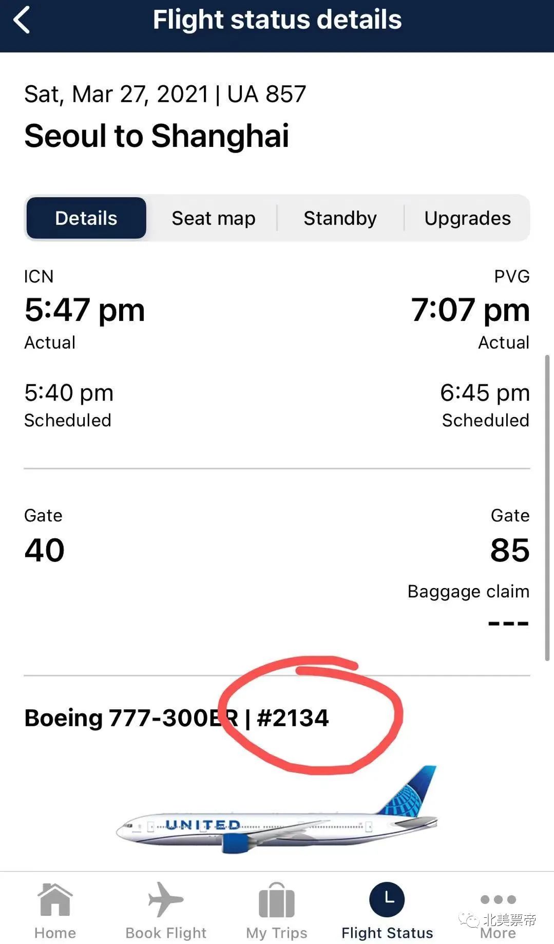Click the vertical scrollbar on right edge
This screenshot has width=554, height=944.
[x=547, y=507]
